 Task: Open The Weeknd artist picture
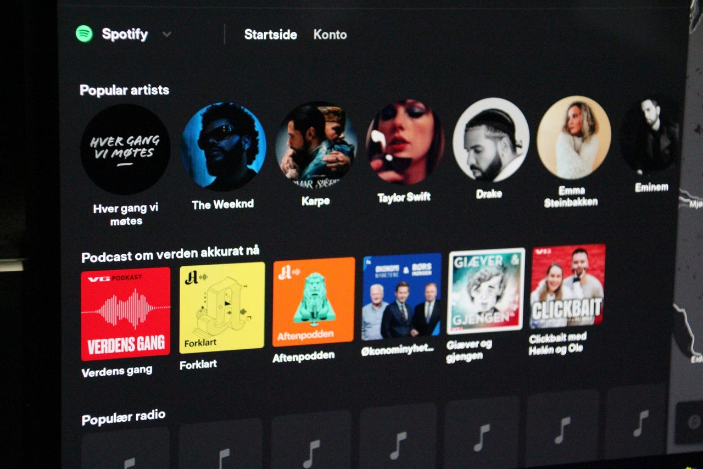(x=223, y=147)
